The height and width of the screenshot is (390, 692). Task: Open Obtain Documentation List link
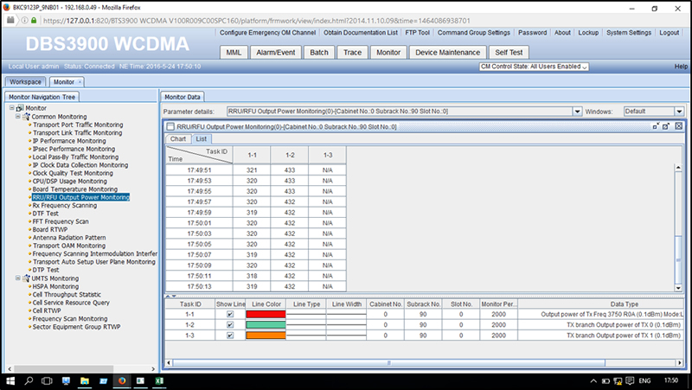(361, 33)
